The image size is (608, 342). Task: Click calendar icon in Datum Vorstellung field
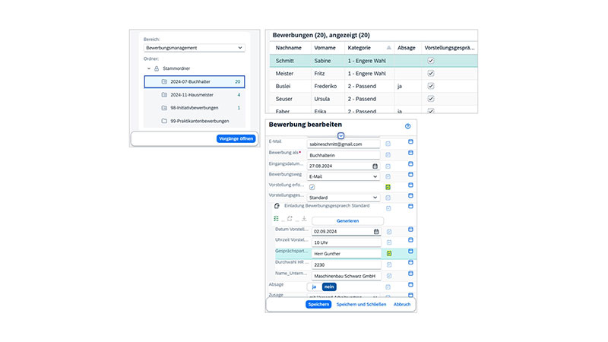tap(375, 232)
